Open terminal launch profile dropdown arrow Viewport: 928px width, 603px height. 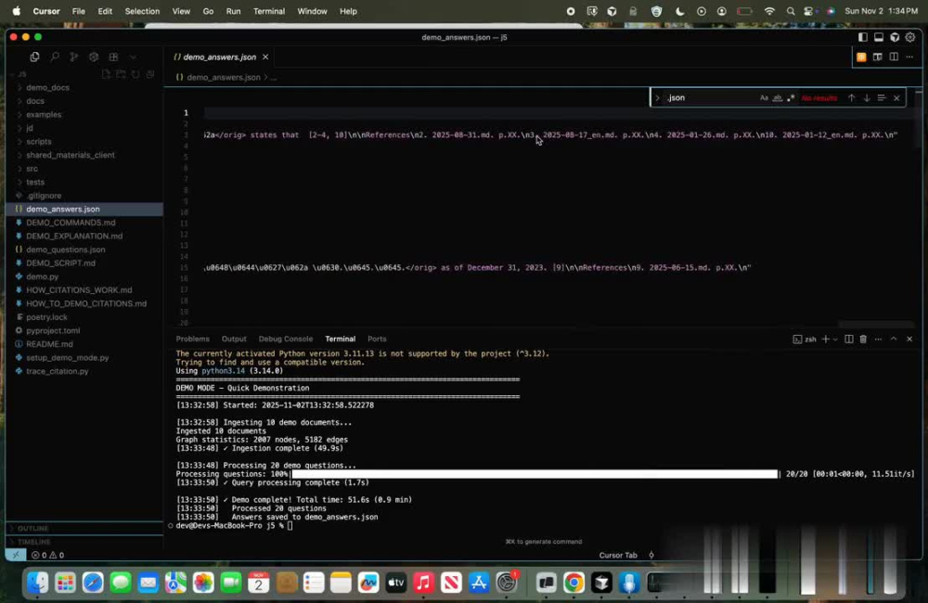pos(835,340)
